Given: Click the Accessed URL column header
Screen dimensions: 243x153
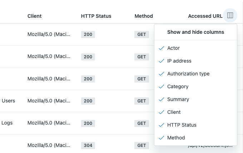Looking at the screenshot, I should click(205, 16).
